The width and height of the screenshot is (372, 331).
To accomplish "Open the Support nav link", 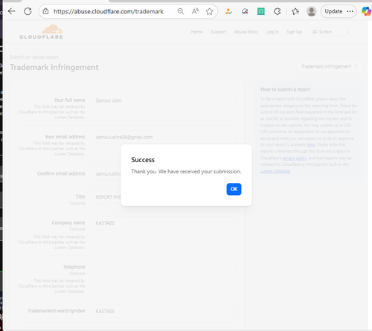I will coord(218,32).
